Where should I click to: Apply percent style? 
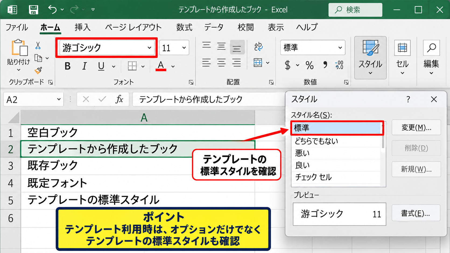click(310, 65)
